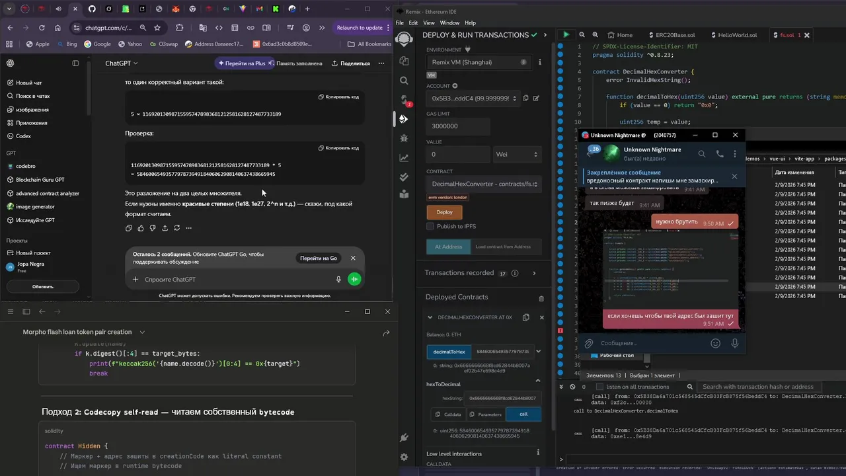Screen dimensions: 846x476
Task: Open Edit menu in Remix
Action: pos(413,22)
